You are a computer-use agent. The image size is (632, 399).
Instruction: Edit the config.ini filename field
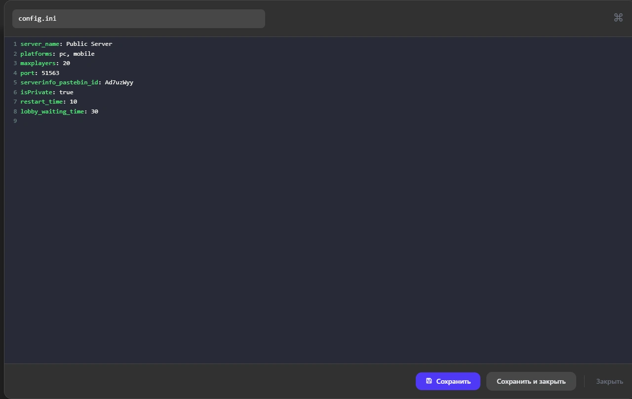pos(139,19)
